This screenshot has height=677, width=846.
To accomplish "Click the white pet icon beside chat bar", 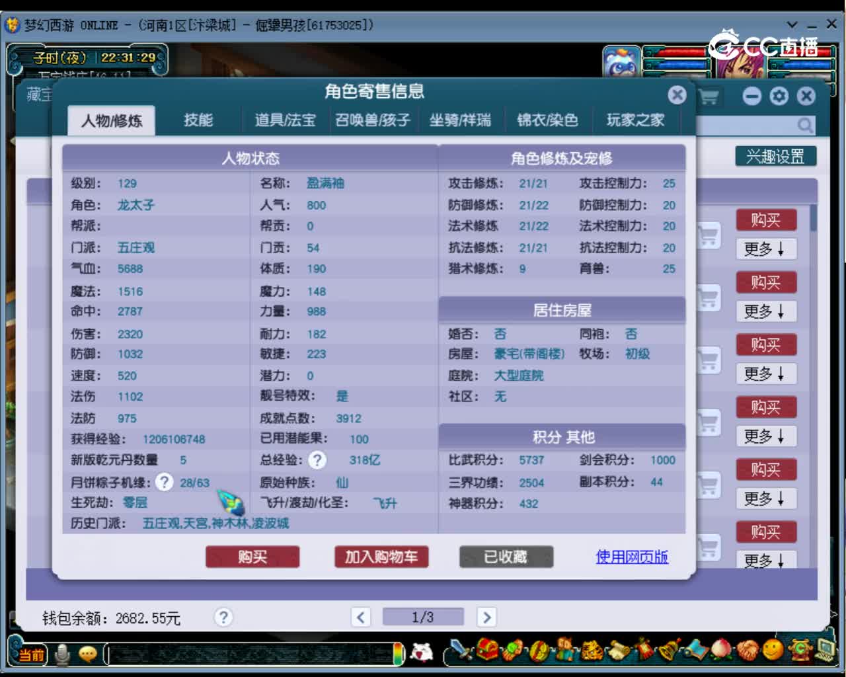I will pyautogui.click(x=422, y=653).
